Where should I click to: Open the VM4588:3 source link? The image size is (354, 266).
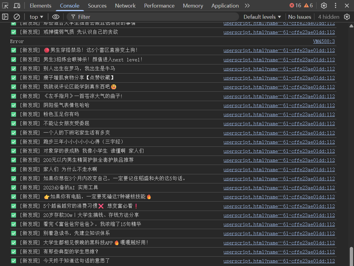pos(324,41)
